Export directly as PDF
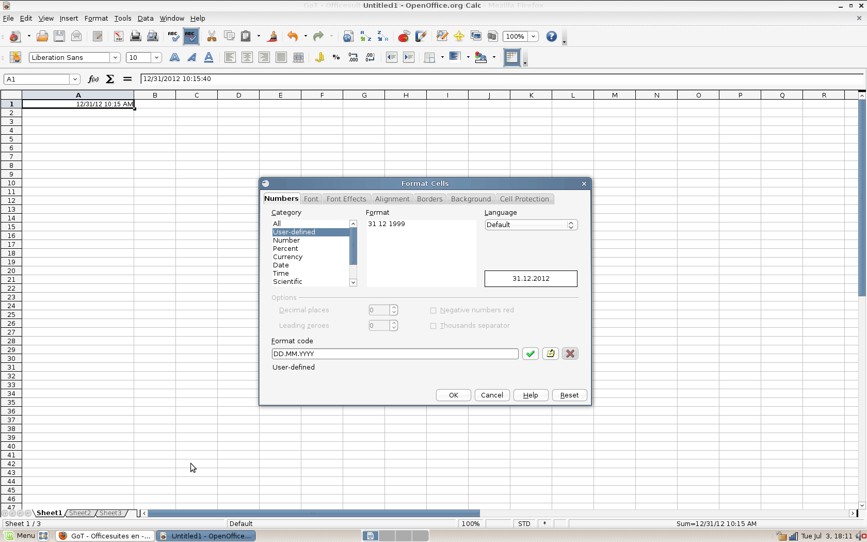The width and height of the screenshot is (867, 542). click(x=119, y=36)
